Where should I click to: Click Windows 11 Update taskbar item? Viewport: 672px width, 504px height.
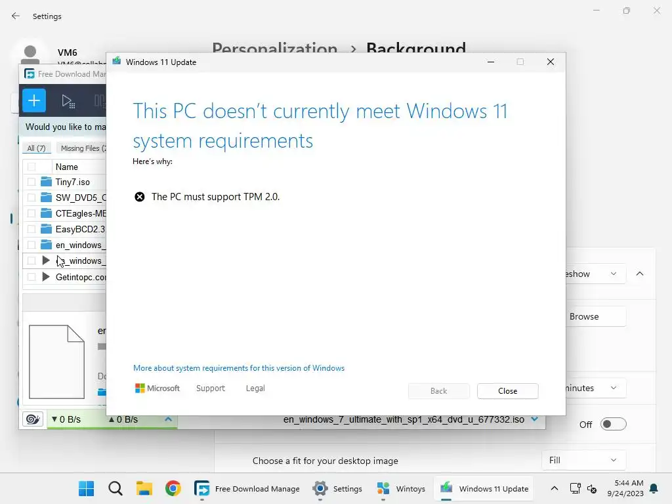click(484, 488)
